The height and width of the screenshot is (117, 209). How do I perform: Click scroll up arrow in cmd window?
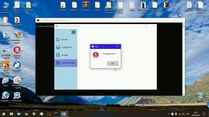click(x=184, y=24)
